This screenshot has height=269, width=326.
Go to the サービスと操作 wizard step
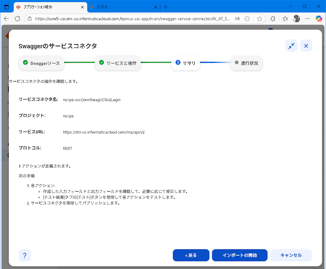point(118,63)
